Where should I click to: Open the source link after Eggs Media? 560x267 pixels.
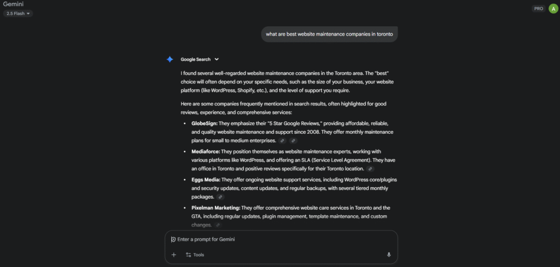(x=220, y=197)
